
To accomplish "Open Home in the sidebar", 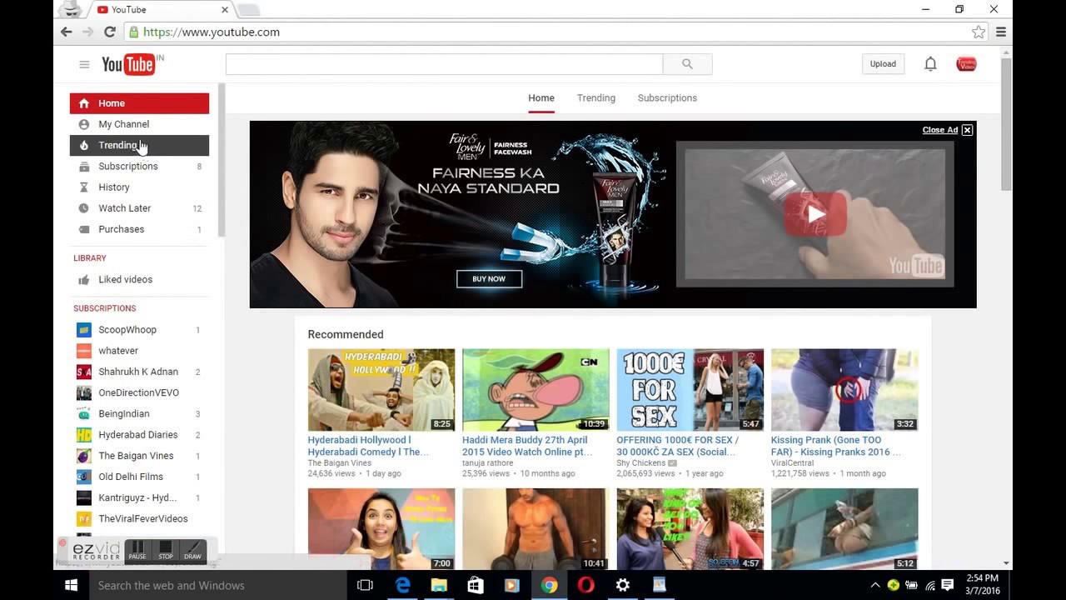I will [x=139, y=103].
